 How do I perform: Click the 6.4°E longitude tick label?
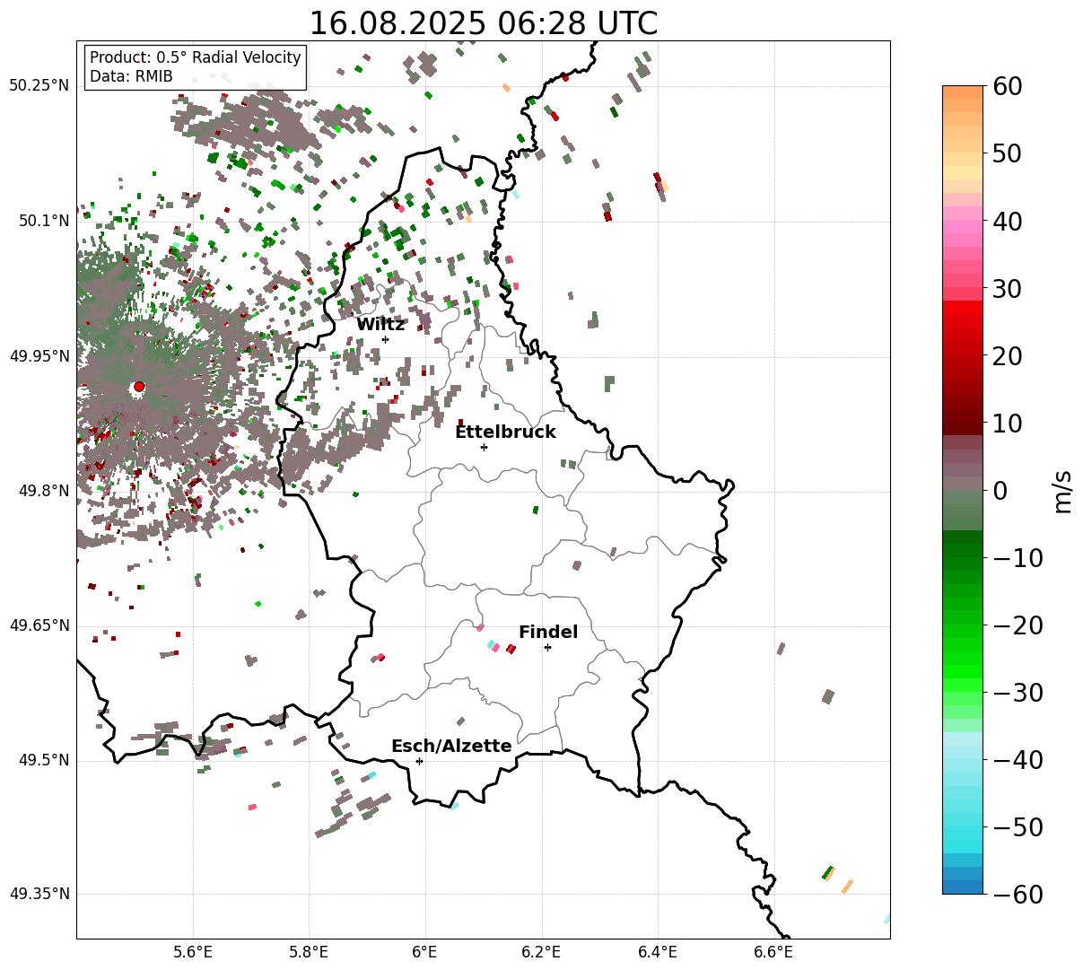658,953
